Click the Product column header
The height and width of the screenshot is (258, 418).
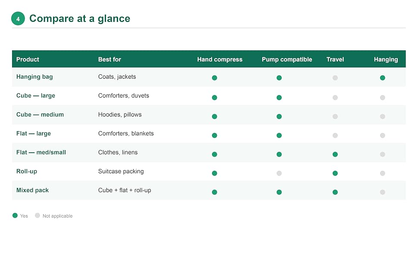(x=28, y=59)
